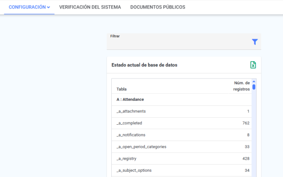
Task: Click the scrollbar up arrow
Action: pyautogui.click(x=254, y=81)
